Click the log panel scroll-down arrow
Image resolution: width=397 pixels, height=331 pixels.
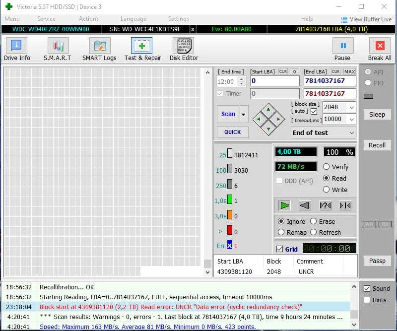354,325
